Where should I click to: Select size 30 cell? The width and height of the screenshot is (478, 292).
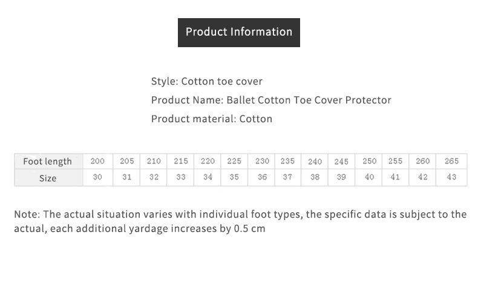[x=97, y=178]
